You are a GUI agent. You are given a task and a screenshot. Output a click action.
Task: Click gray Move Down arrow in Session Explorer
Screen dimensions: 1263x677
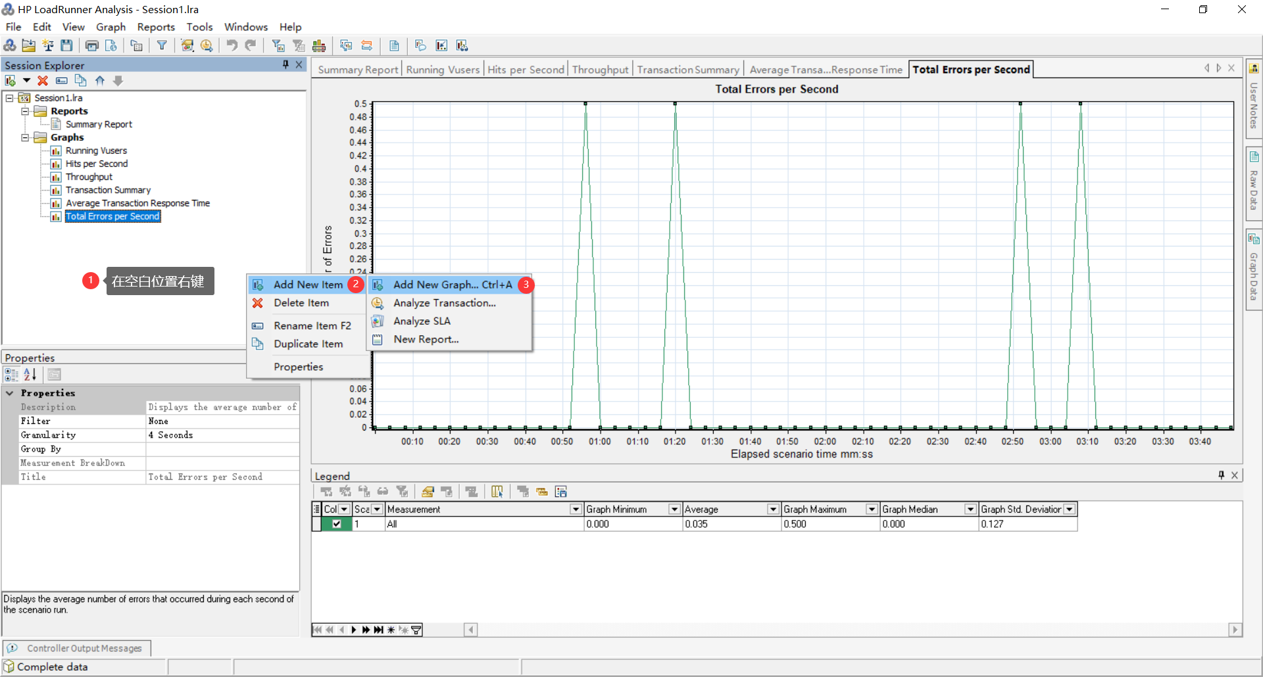pos(118,81)
